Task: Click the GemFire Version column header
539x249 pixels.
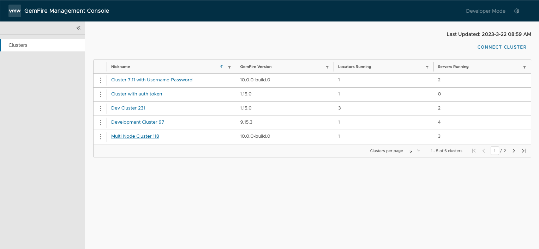Action: click(x=256, y=67)
